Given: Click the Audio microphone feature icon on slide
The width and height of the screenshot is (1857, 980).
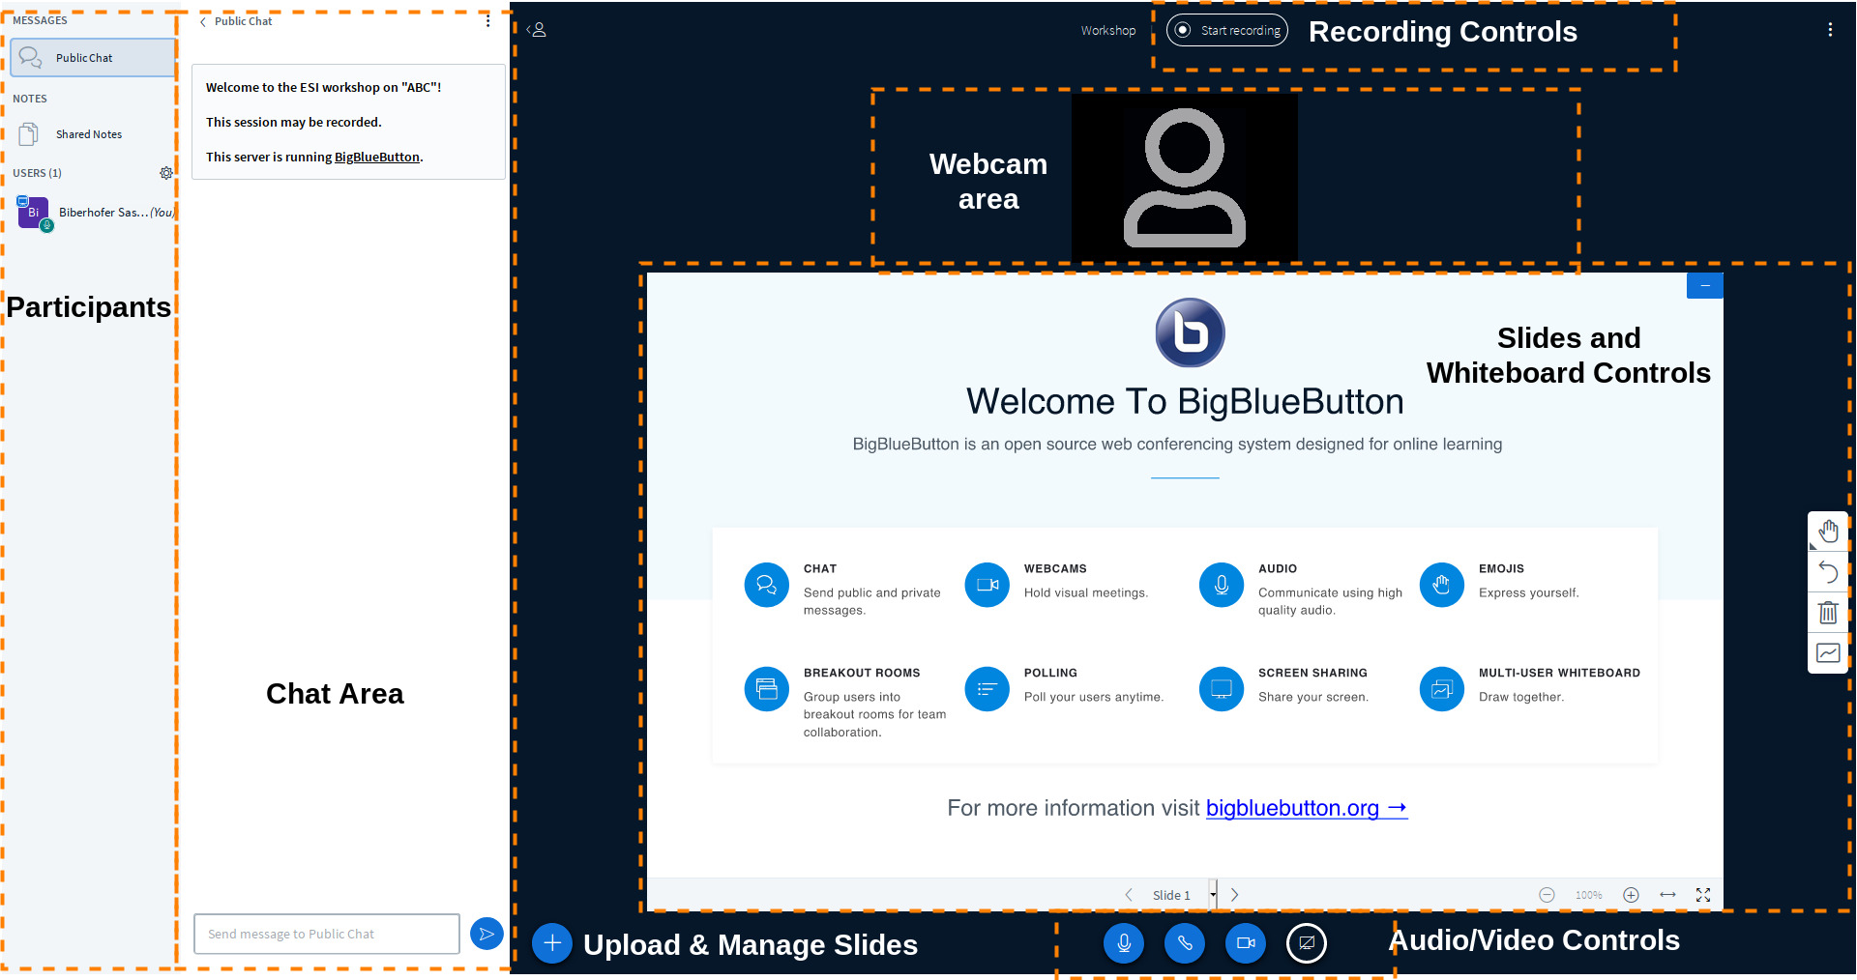Looking at the screenshot, I should coord(1222,585).
